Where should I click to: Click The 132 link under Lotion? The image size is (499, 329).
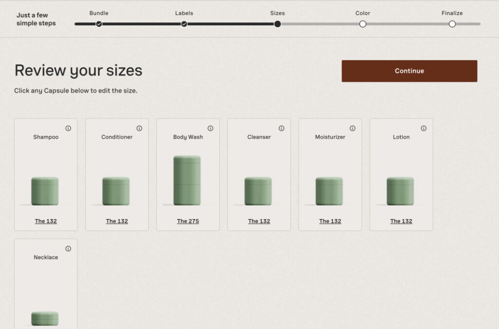click(401, 221)
